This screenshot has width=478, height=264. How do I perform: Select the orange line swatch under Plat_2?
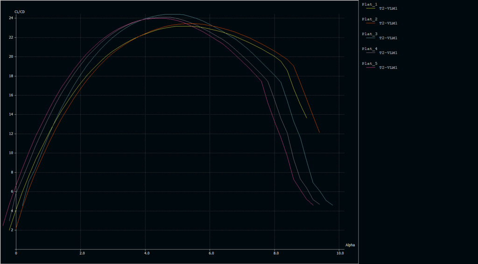(371, 23)
